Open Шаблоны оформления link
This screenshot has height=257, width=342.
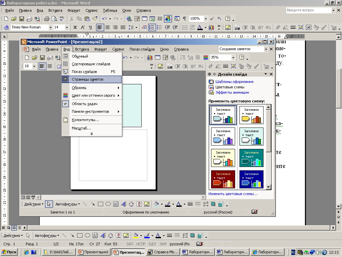pyautogui.click(x=234, y=82)
